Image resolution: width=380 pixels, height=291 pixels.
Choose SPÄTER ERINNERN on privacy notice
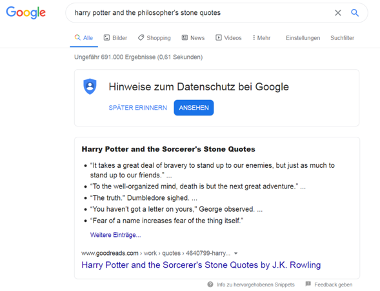click(x=137, y=108)
